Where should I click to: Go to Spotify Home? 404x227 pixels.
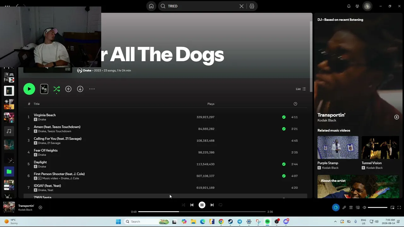tap(151, 6)
